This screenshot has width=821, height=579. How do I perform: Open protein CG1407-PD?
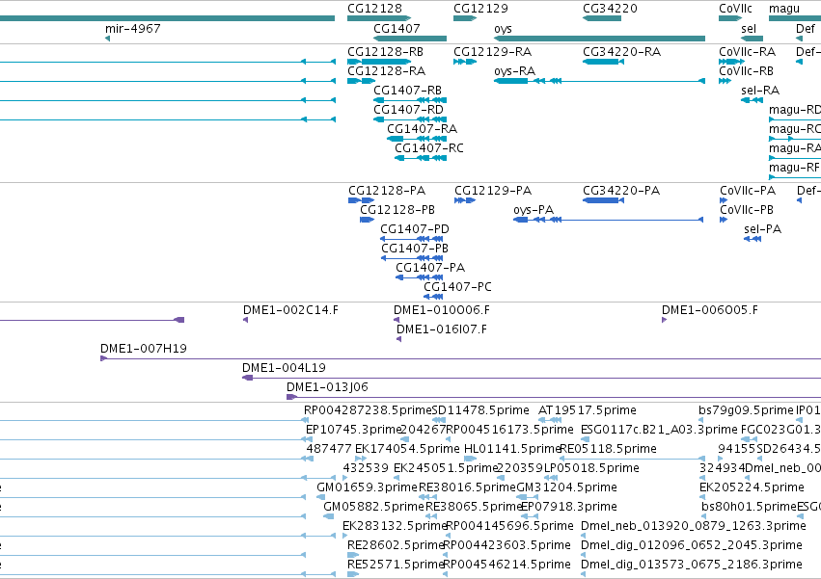tap(412, 239)
